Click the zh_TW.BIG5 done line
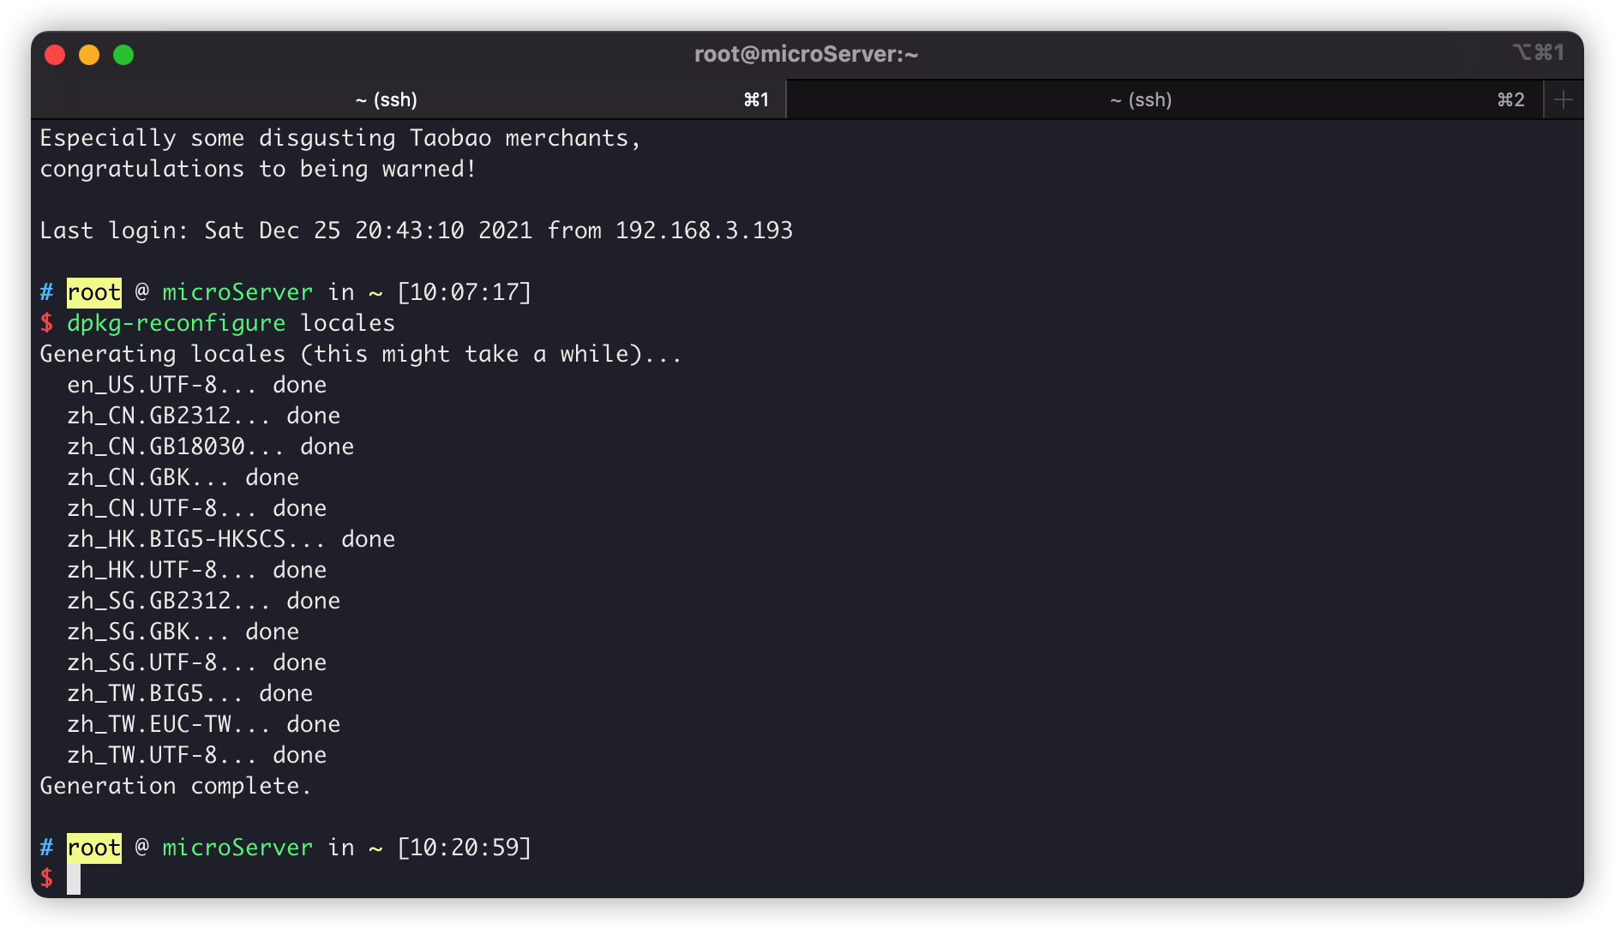Viewport: 1615px width, 929px height. click(x=189, y=693)
